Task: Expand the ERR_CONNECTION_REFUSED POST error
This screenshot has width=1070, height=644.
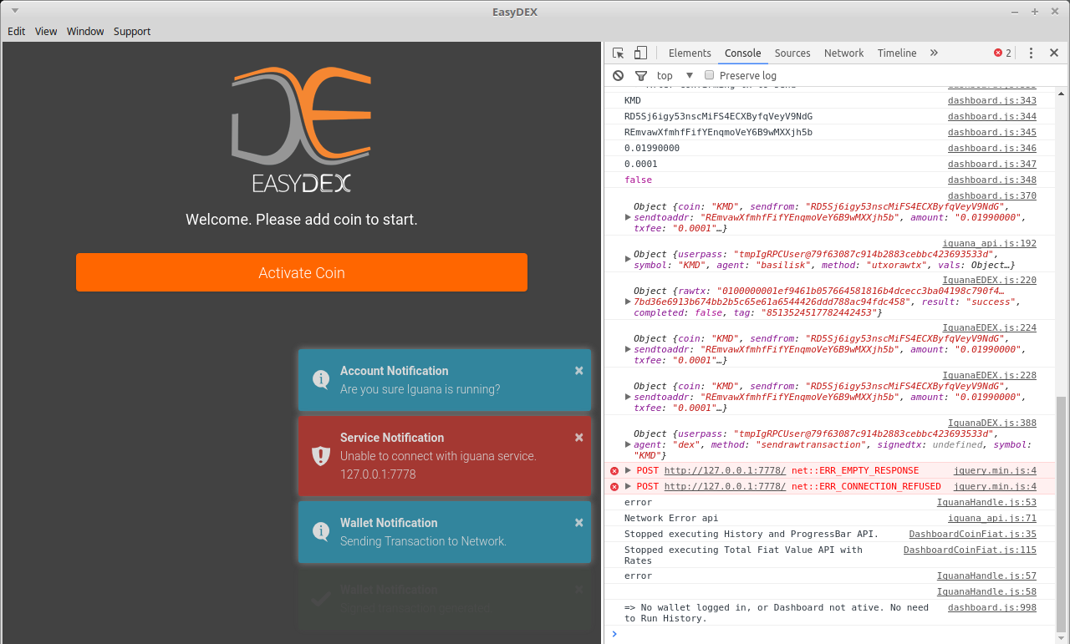Action: click(x=629, y=486)
